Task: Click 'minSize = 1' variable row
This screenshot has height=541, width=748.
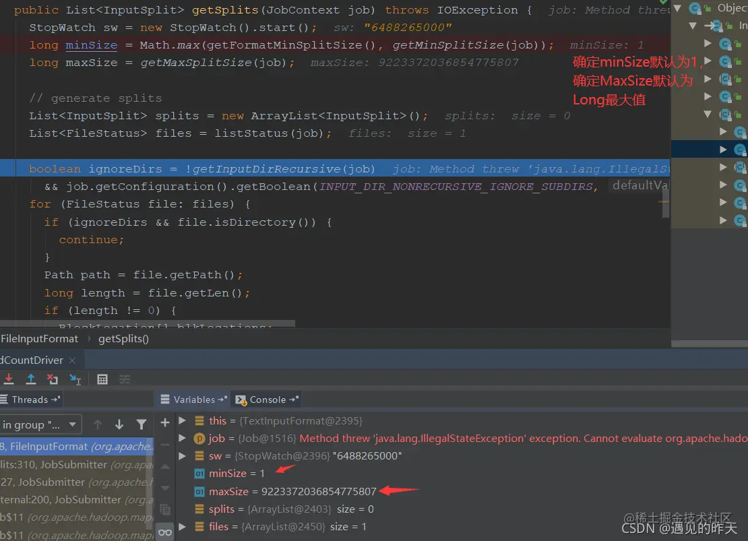Action: click(x=229, y=473)
